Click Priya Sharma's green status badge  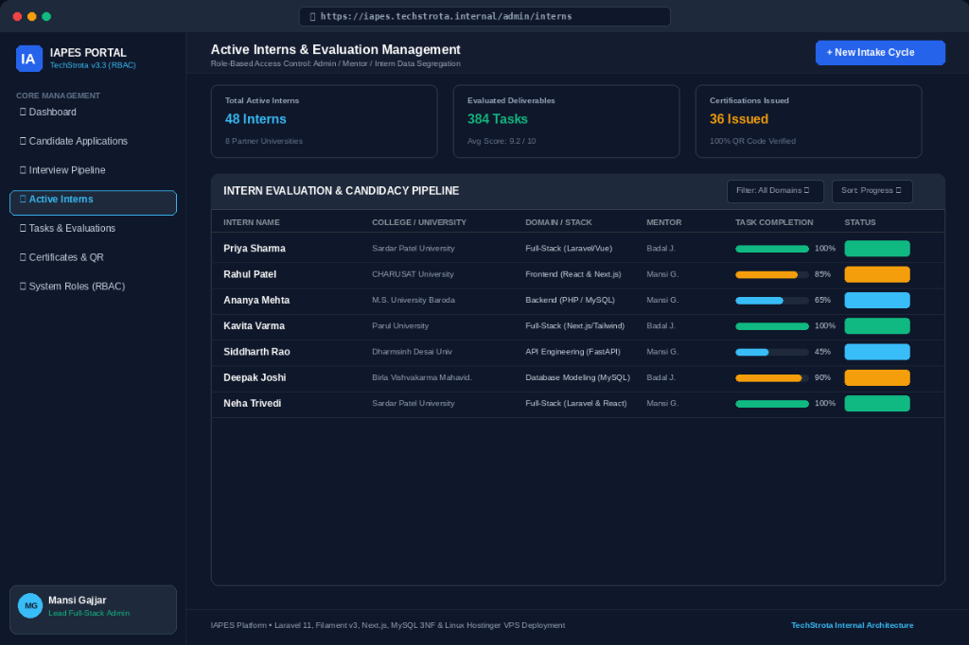[877, 249]
